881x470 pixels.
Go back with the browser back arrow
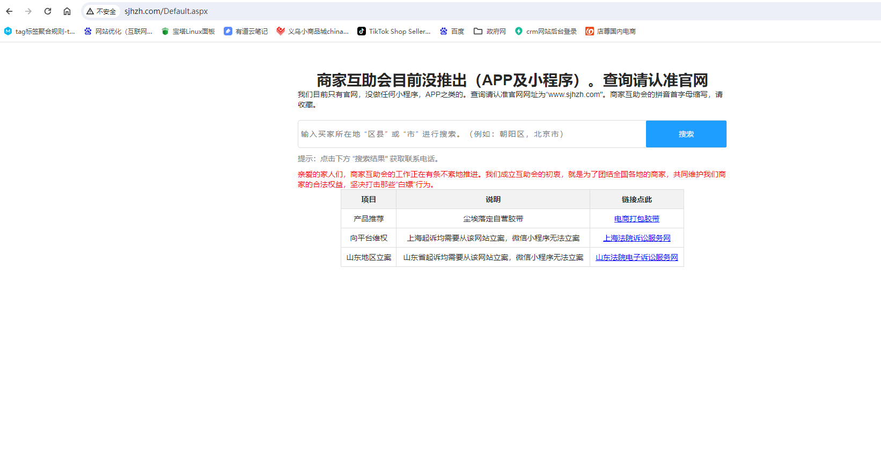click(9, 11)
